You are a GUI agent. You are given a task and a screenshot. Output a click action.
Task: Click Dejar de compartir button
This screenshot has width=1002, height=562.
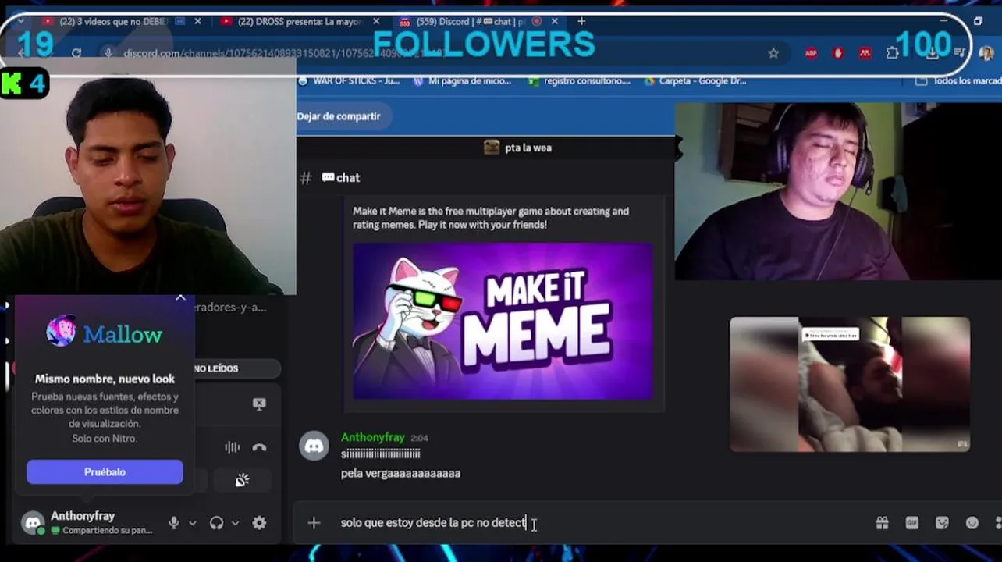[x=339, y=116]
